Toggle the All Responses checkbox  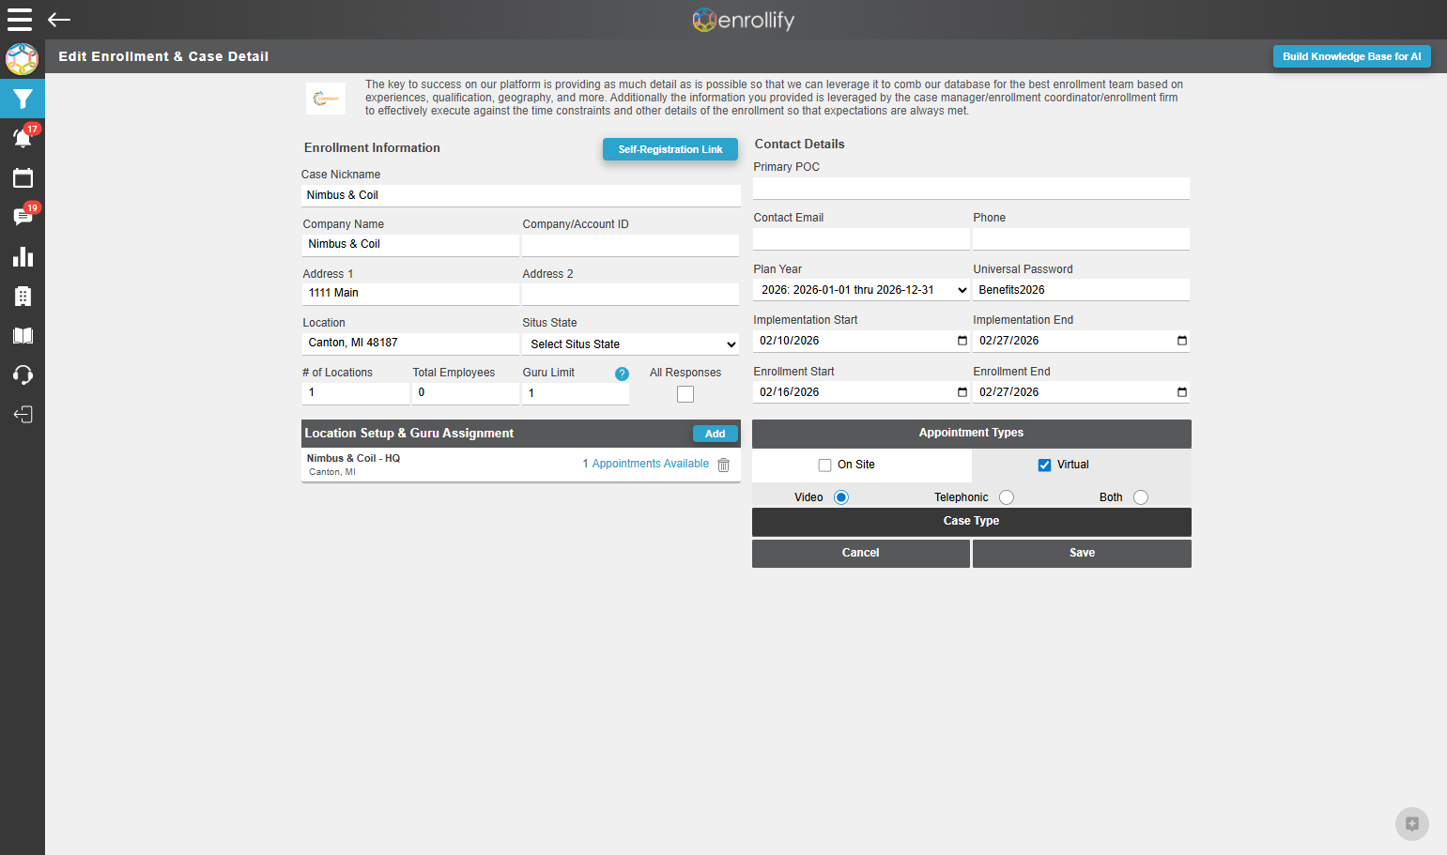(685, 394)
